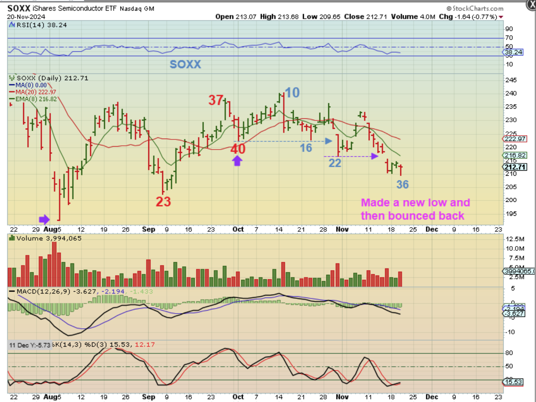Click the 90 RSI axis label
536x402 pixels.
pos(509,29)
